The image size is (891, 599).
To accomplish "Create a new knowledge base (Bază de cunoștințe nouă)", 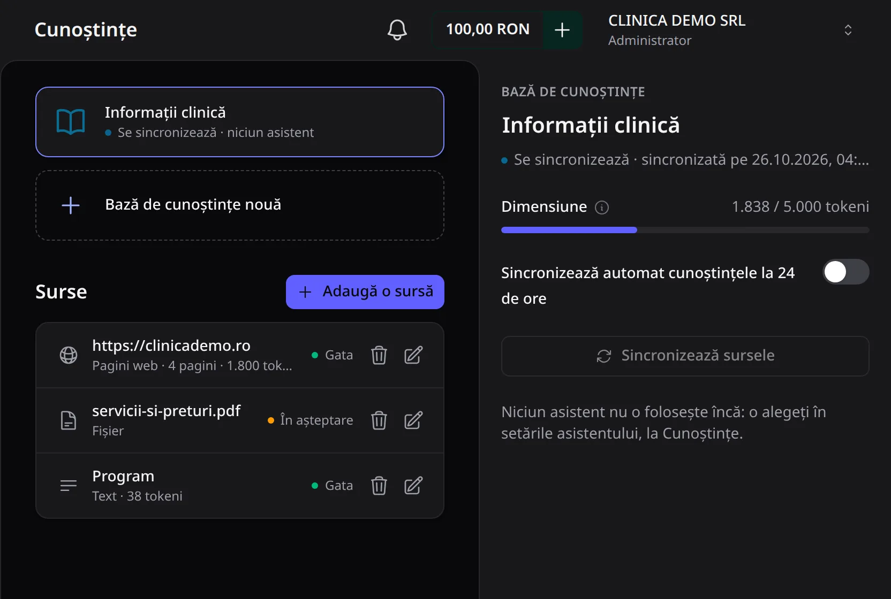I will [x=240, y=205].
